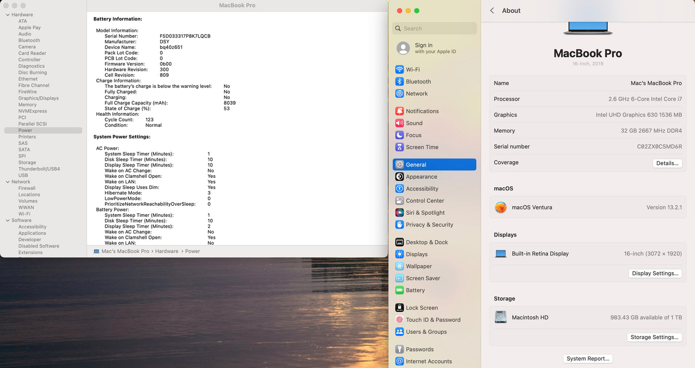Screen dimensions: 695x368
Task: Collapse the Software disclosure triangle
Action: 8,221
